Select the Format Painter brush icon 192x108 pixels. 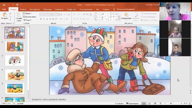coord(10,20)
